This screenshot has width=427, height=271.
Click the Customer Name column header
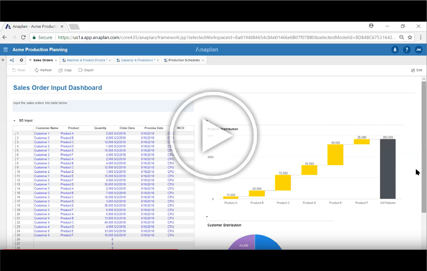click(47, 128)
